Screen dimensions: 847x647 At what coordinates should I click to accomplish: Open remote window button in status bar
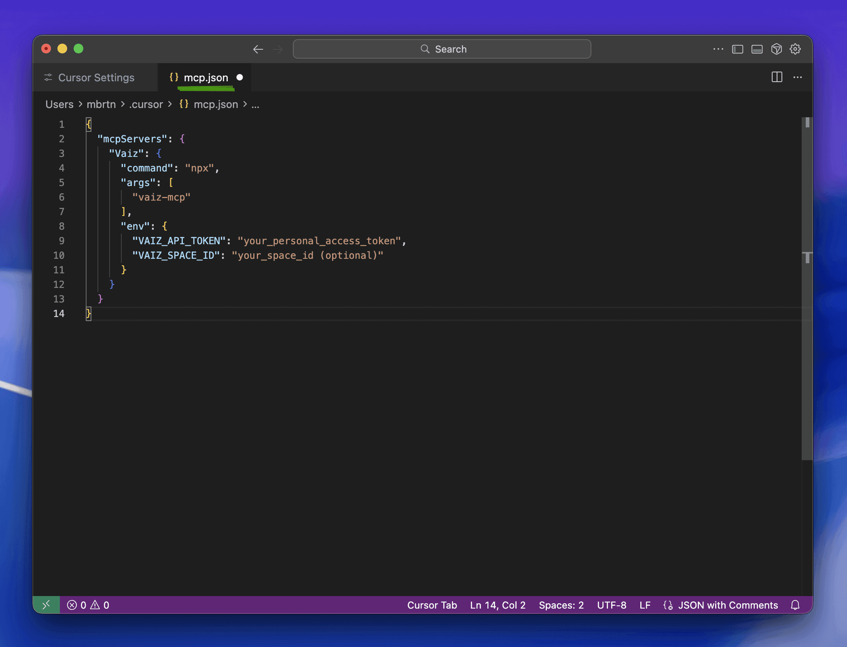pyautogui.click(x=46, y=605)
